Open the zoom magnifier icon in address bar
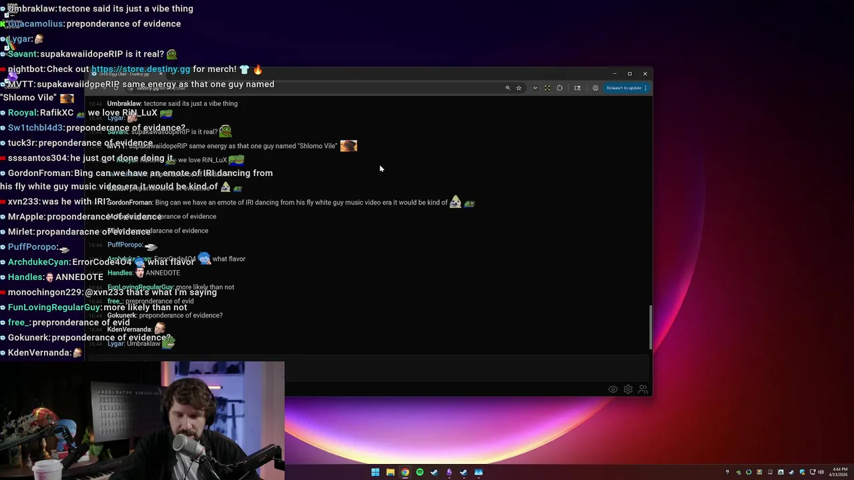Viewport: 854px width, 480px height. pos(508,88)
